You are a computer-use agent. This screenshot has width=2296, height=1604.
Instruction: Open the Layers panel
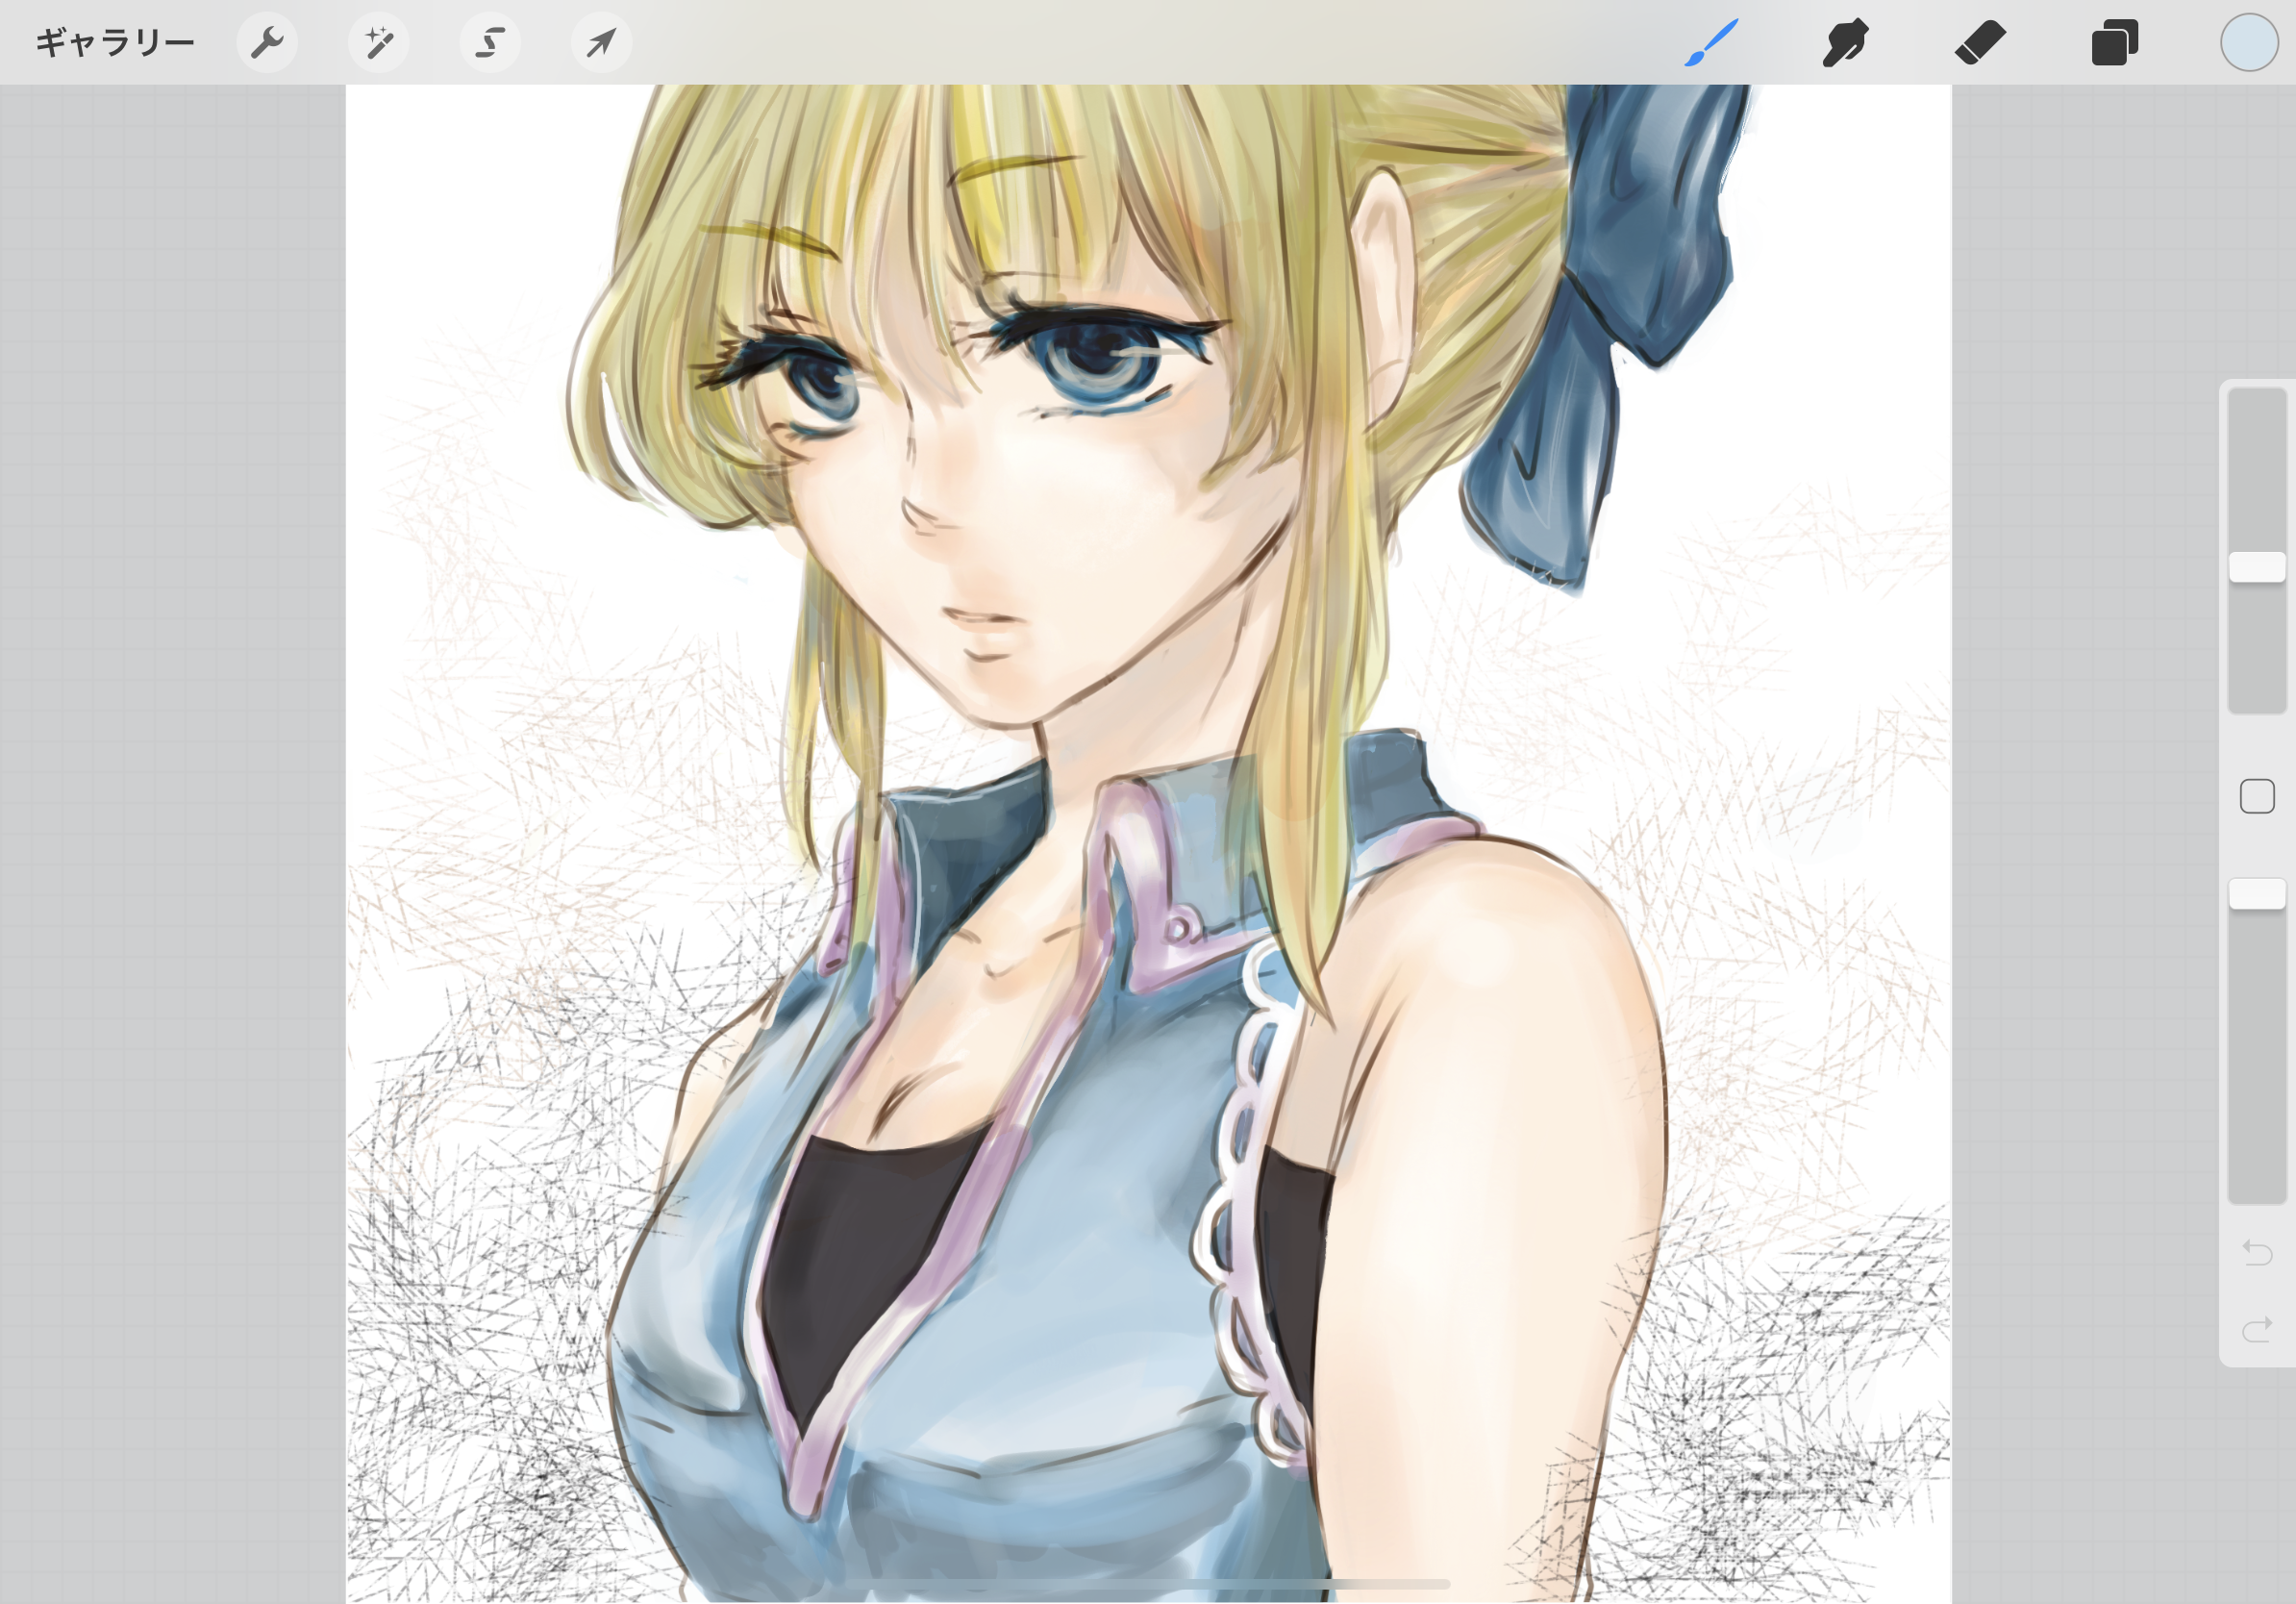[2115, 43]
